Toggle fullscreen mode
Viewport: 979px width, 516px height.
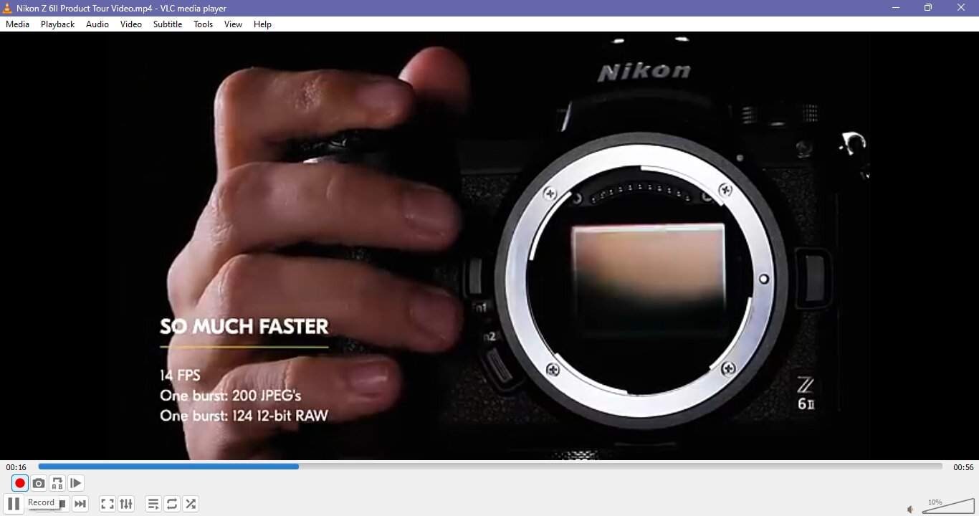[108, 503]
